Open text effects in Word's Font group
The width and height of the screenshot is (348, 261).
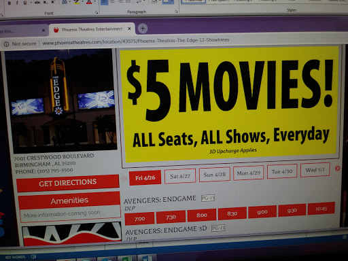point(65,2)
